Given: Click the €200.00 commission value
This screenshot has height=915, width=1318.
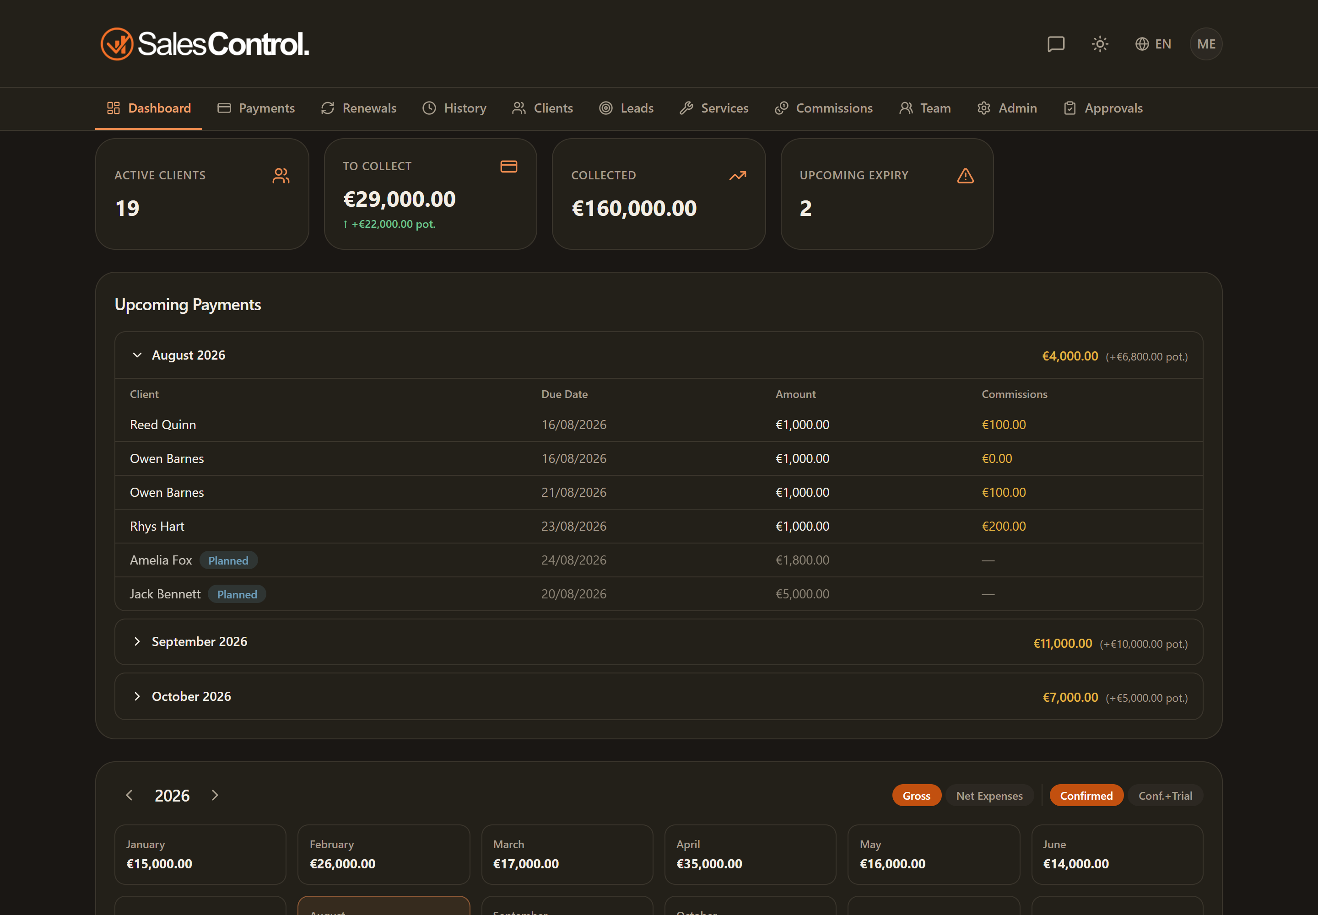Looking at the screenshot, I should point(1003,526).
